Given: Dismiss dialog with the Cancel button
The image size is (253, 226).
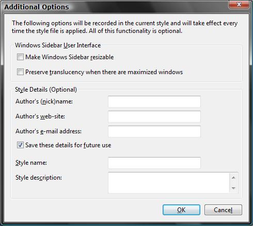Looking at the screenshot, I should click(x=223, y=210).
